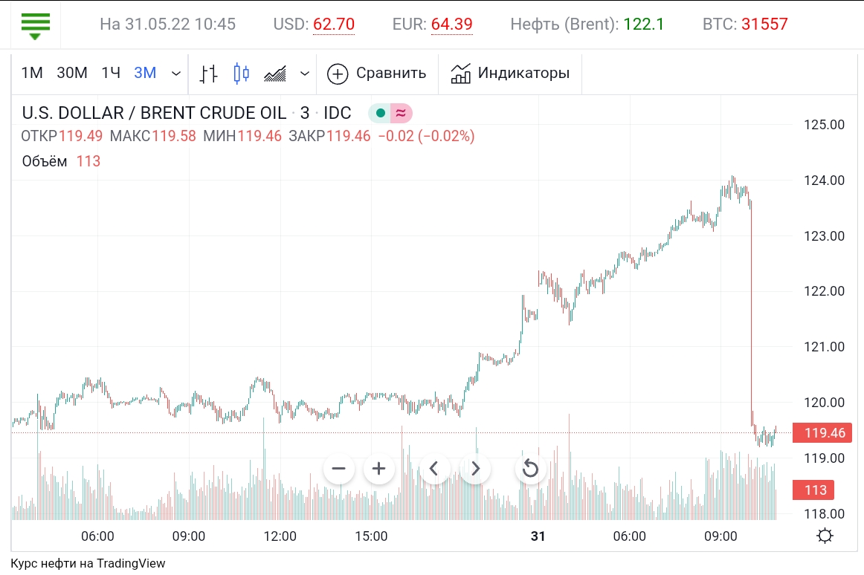Click the Сравнить compare button
Screen dimensions: 864x575
pos(377,74)
